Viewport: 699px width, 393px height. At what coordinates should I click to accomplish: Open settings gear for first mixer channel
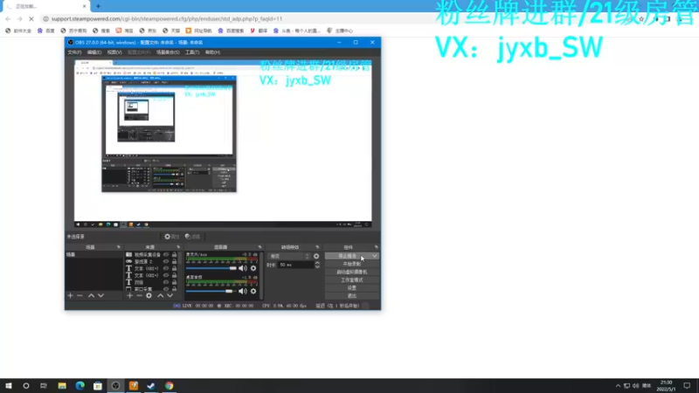[253, 268]
